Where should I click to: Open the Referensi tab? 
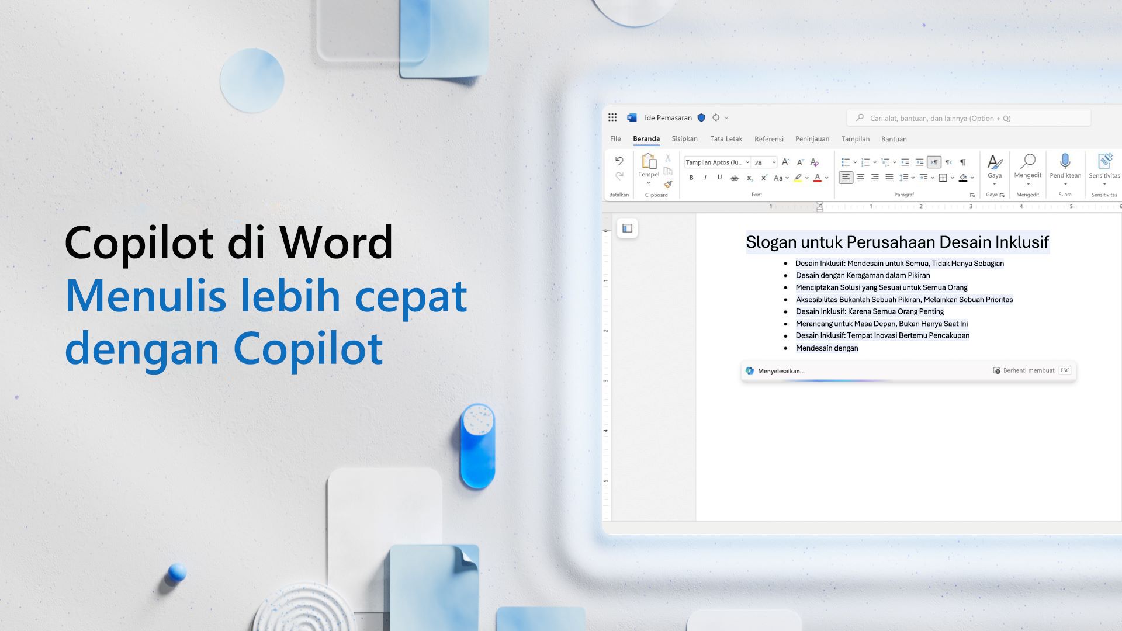(x=768, y=139)
